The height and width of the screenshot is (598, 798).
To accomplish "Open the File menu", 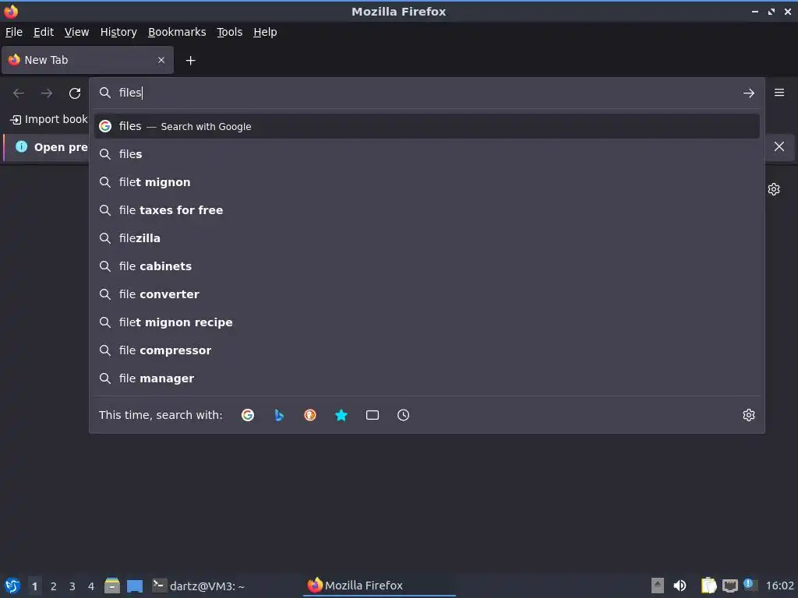I will [14, 32].
